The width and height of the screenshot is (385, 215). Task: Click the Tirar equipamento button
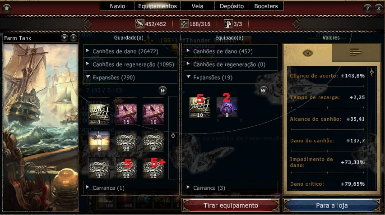click(x=231, y=206)
